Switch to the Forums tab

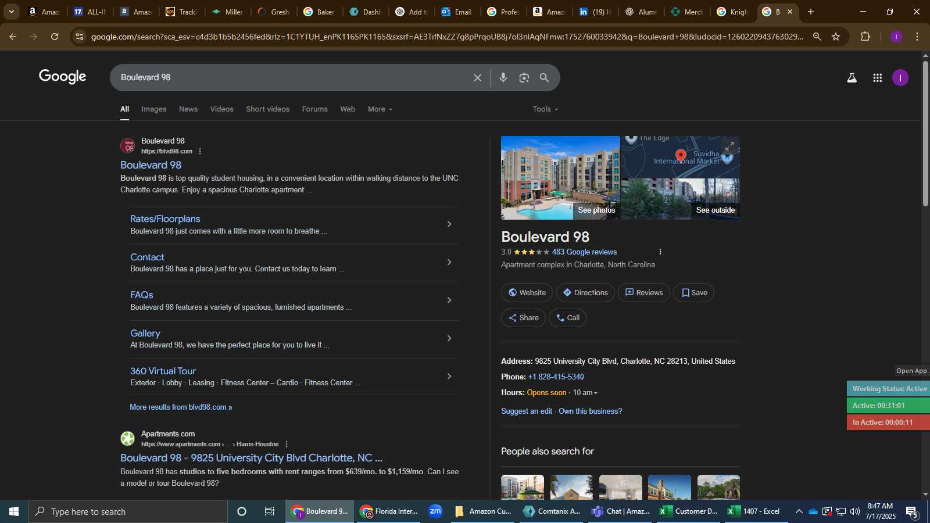tap(314, 109)
